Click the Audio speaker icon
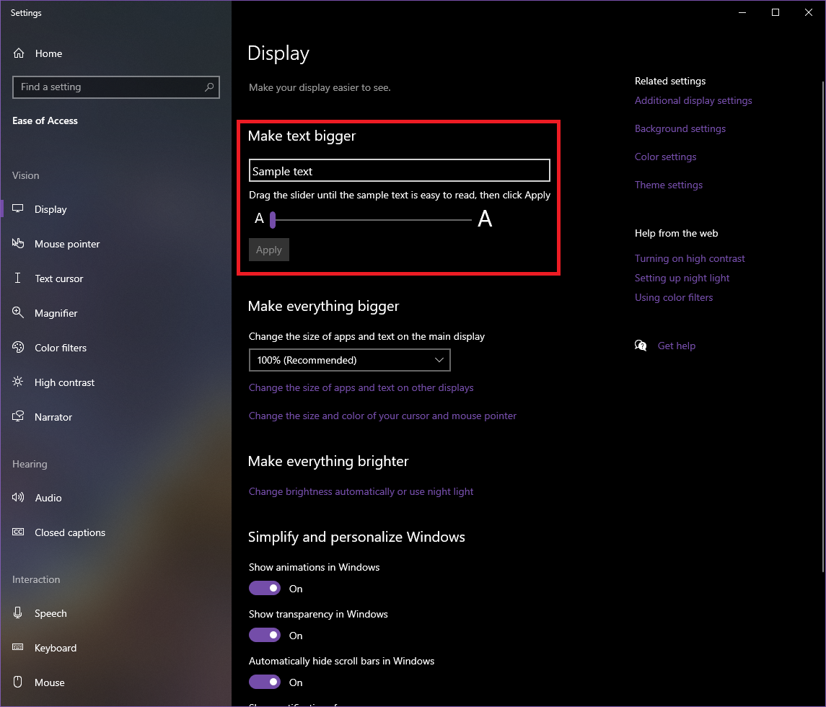Screen dimensions: 826x707 pyautogui.click(x=17, y=497)
